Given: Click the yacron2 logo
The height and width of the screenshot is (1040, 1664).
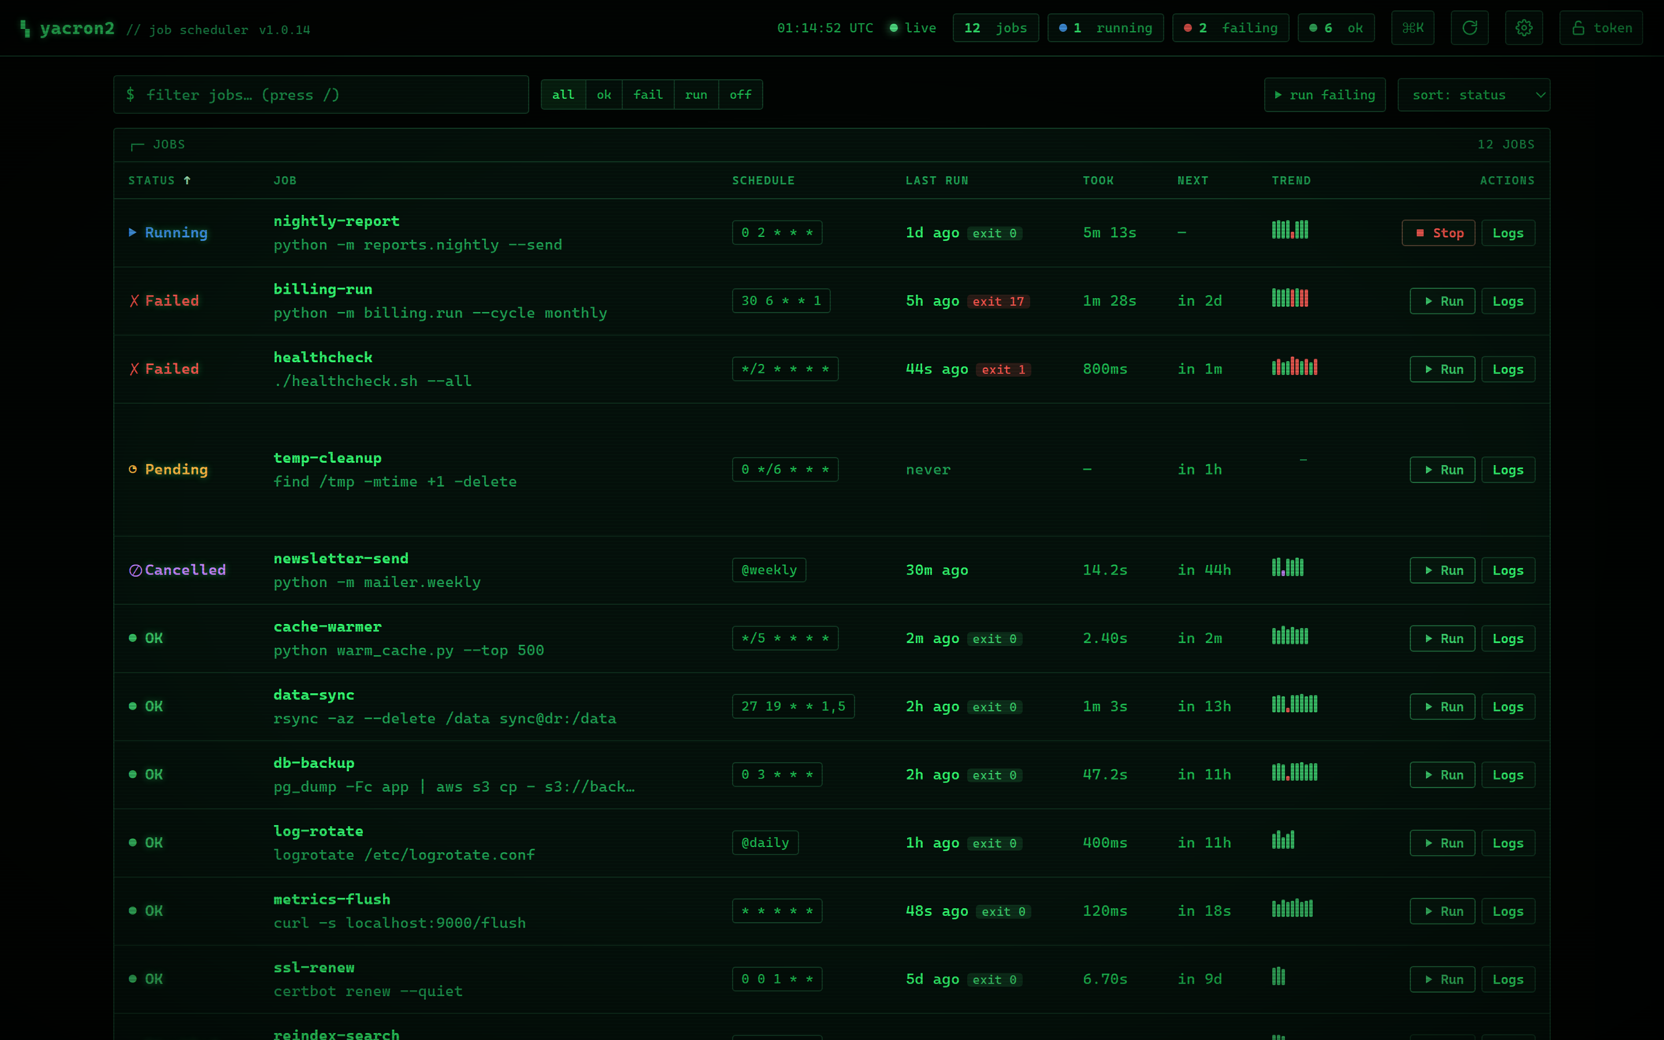Looking at the screenshot, I should coord(66,28).
